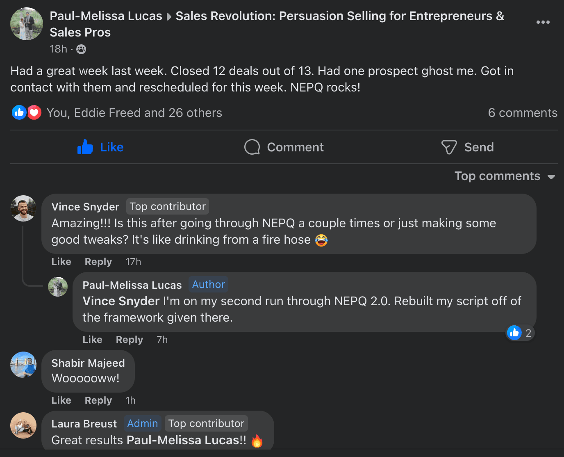Open Shabir Majeed's profile avatar
The height and width of the screenshot is (457, 564).
click(23, 364)
